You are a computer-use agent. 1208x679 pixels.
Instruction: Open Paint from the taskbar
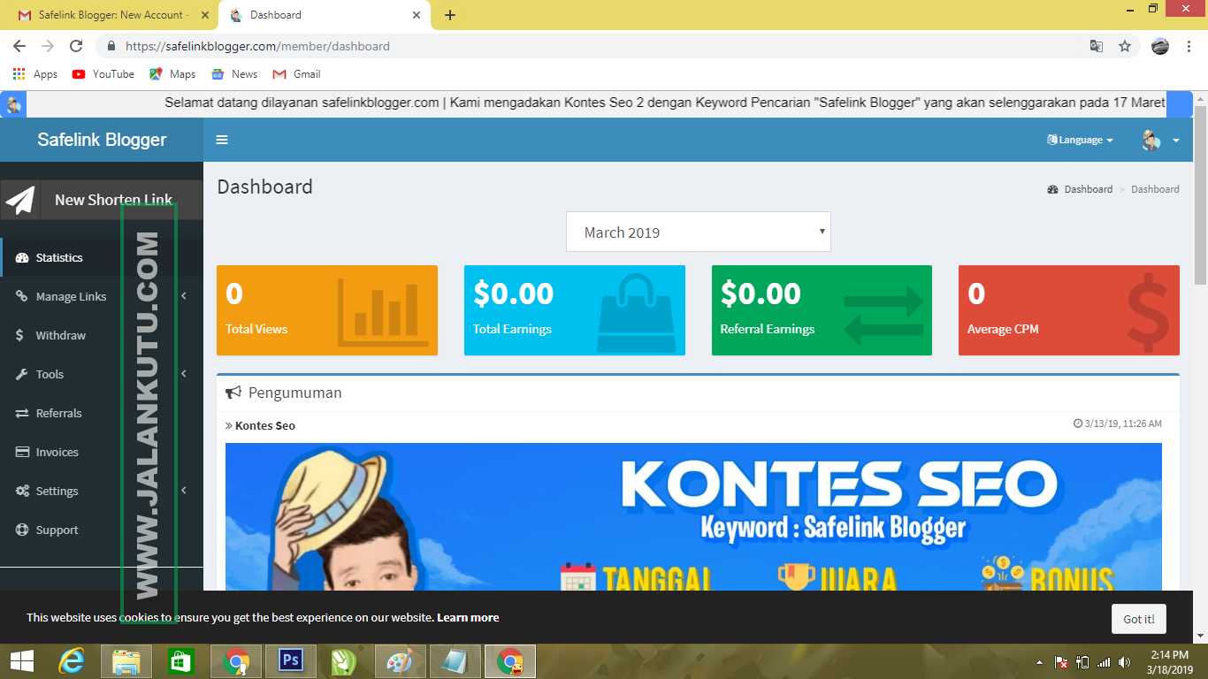point(401,661)
